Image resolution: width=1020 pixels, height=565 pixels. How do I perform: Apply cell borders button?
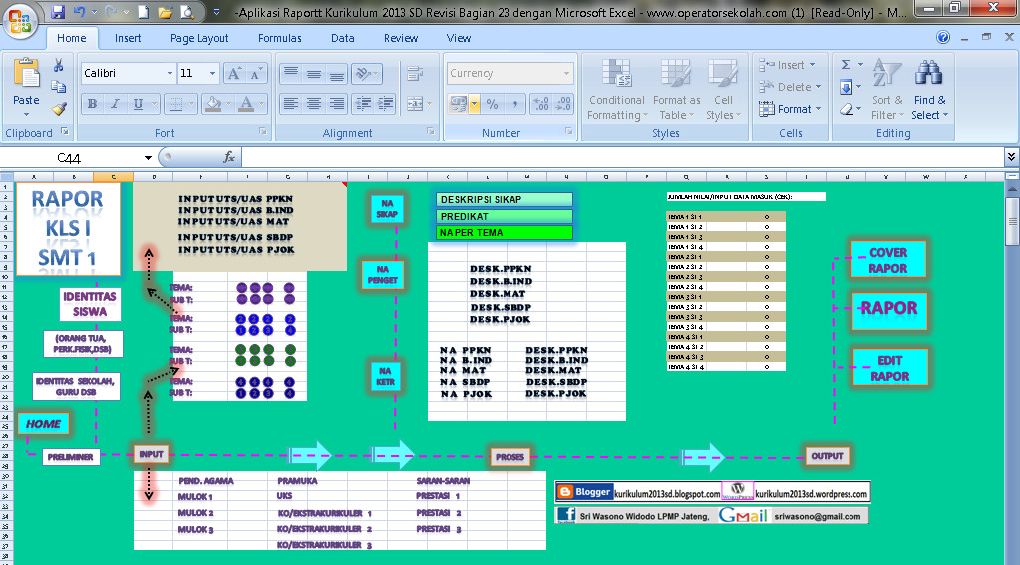175,103
